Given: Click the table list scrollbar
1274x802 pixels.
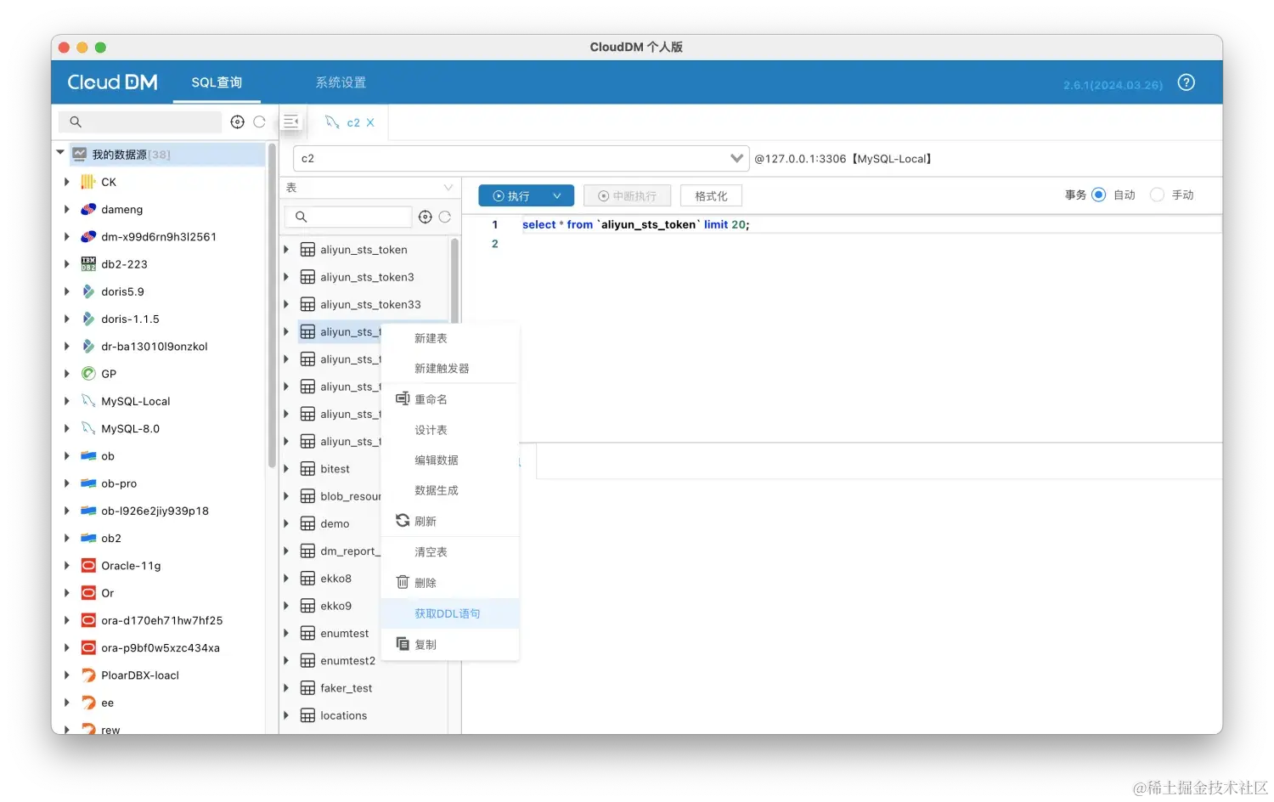Looking at the screenshot, I should pyautogui.click(x=454, y=280).
